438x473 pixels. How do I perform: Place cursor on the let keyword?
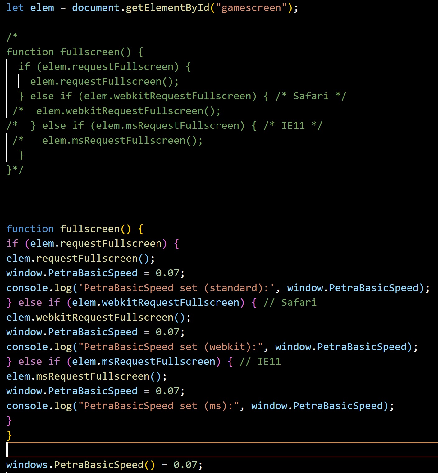[x=15, y=7]
